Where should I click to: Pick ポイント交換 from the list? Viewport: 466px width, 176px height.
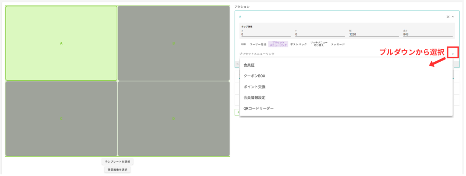point(254,87)
